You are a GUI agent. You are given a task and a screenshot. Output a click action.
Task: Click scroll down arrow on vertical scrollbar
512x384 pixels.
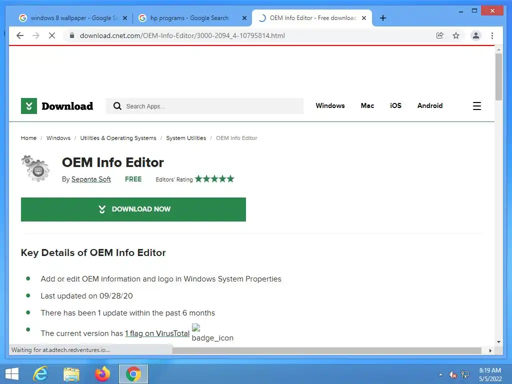[x=498, y=342]
